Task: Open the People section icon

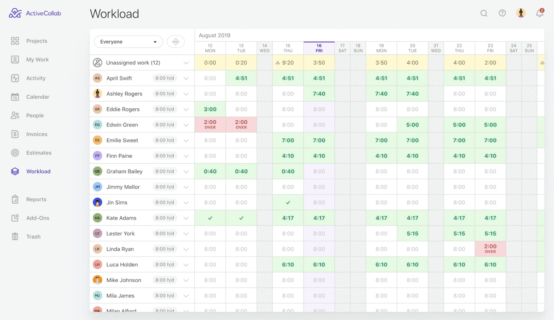Action: point(15,115)
